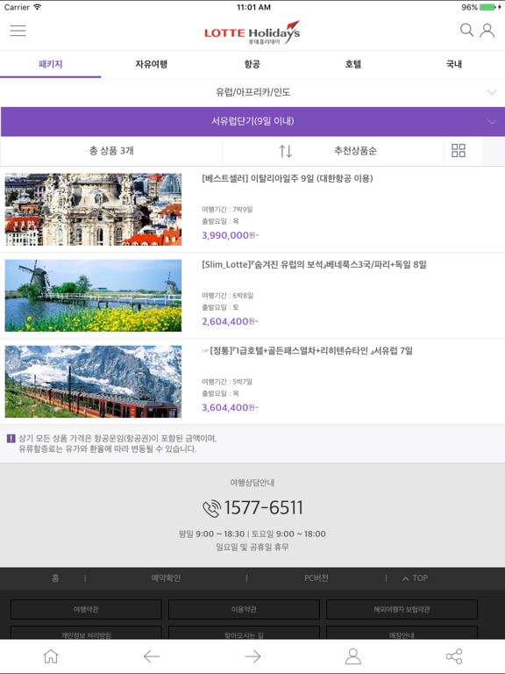
Task: Tap 여행기간 : 7박9일 text
Action: 227,210
